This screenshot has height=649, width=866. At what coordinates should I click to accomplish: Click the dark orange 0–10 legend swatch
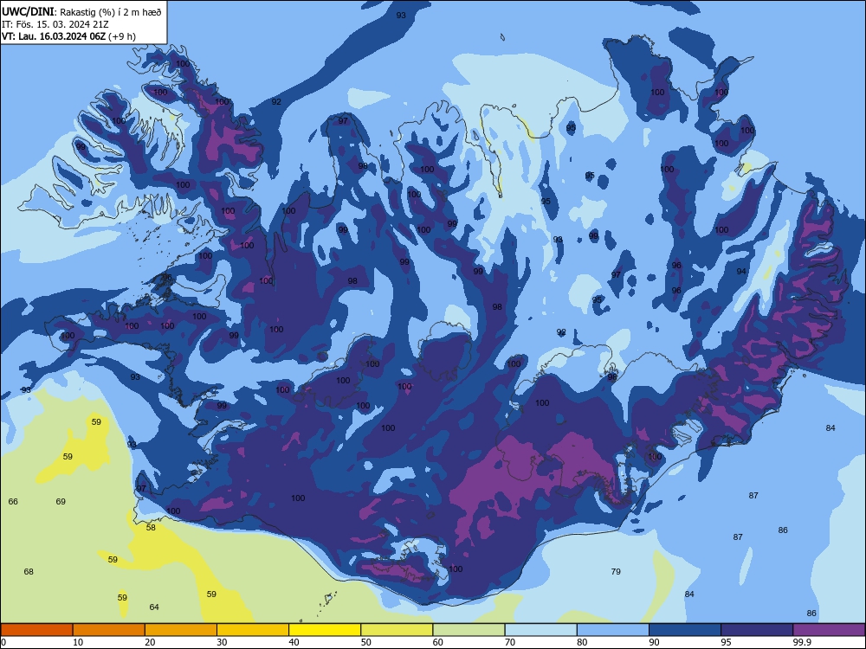point(36,630)
